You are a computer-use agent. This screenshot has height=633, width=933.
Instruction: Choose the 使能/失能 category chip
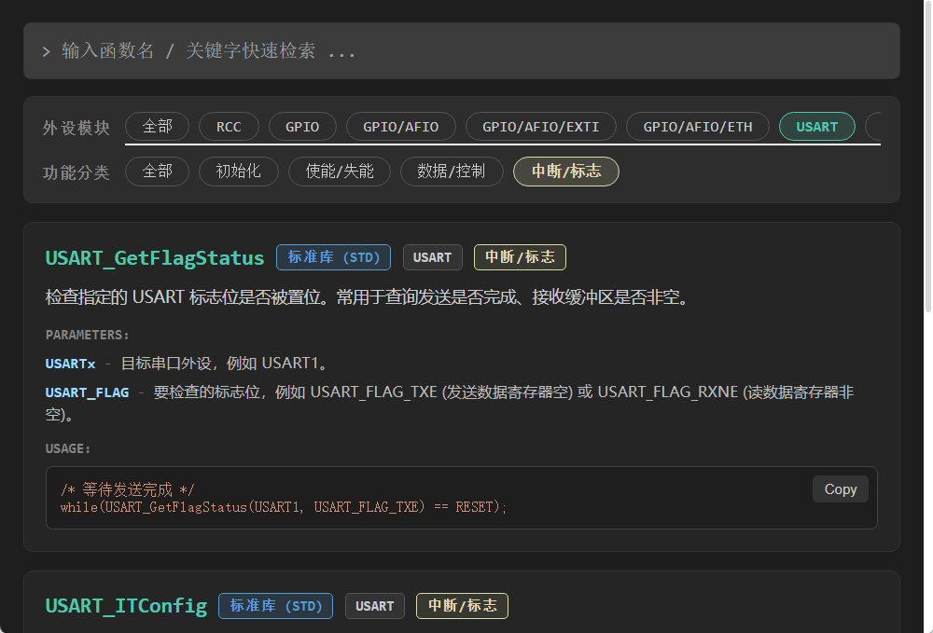click(x=340, y=172)
